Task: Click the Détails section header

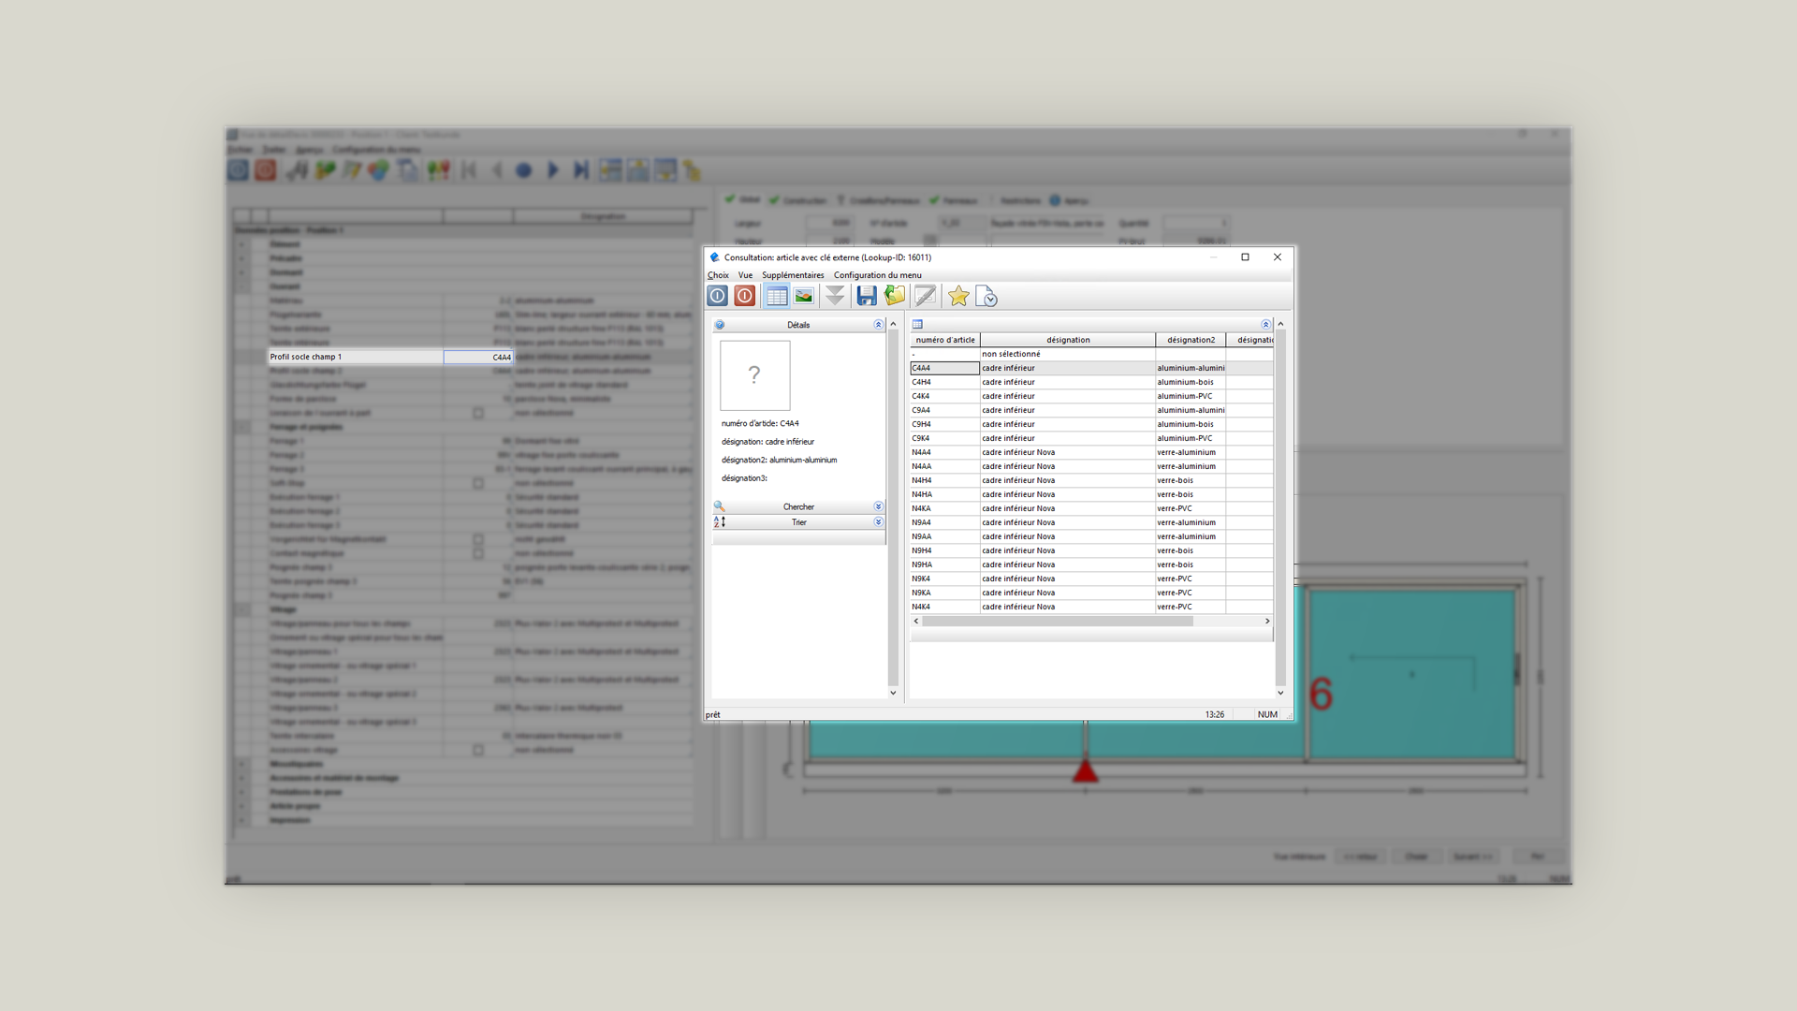Action: [x=798, y=325]
